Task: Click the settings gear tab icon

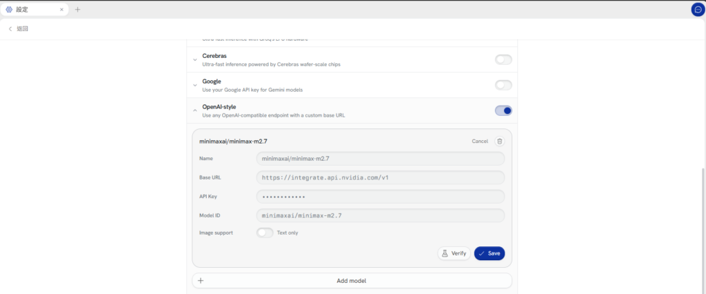Action: (x=9, y=10)
